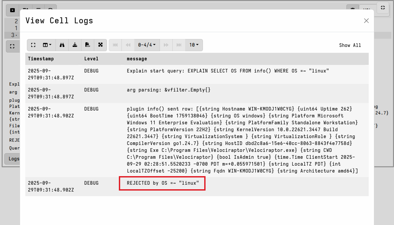Download the cell logs

pos(75,45)
